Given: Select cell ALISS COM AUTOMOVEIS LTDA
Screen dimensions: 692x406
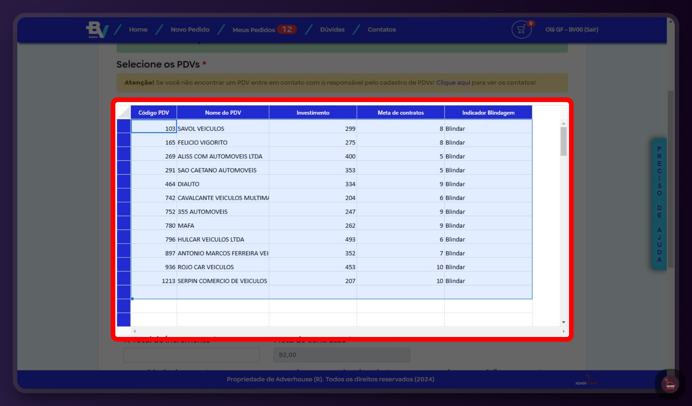Looking at the screenshot, I should 223,154.
